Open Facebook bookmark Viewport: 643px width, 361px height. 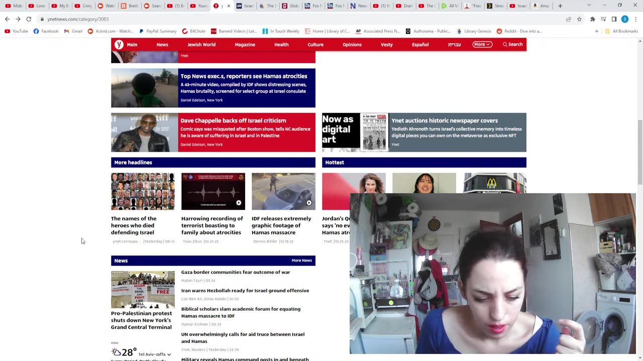point(46,31)
